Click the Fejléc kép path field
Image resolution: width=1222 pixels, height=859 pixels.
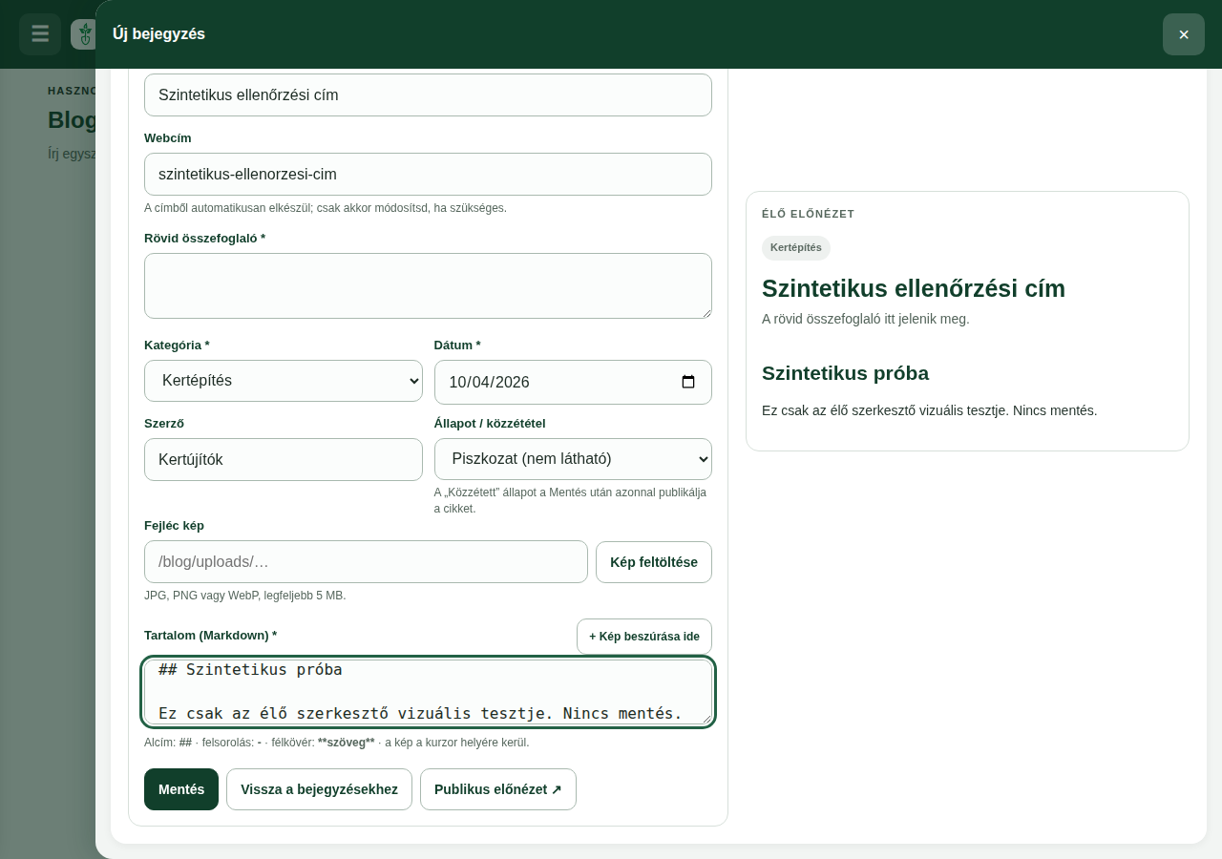366,562
